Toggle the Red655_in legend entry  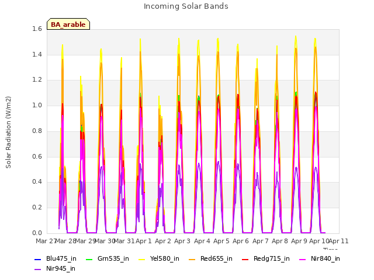[210, 258]
